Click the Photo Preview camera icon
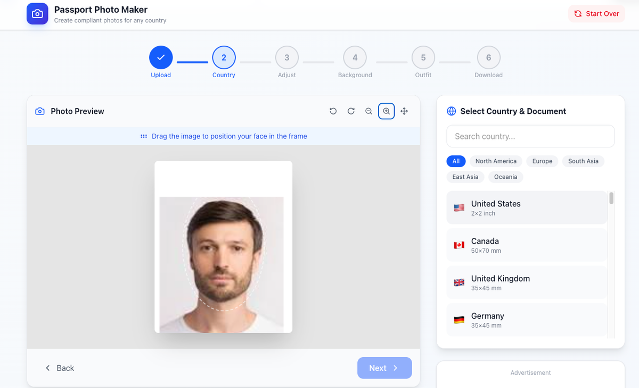639x388 pixels. 40,111
